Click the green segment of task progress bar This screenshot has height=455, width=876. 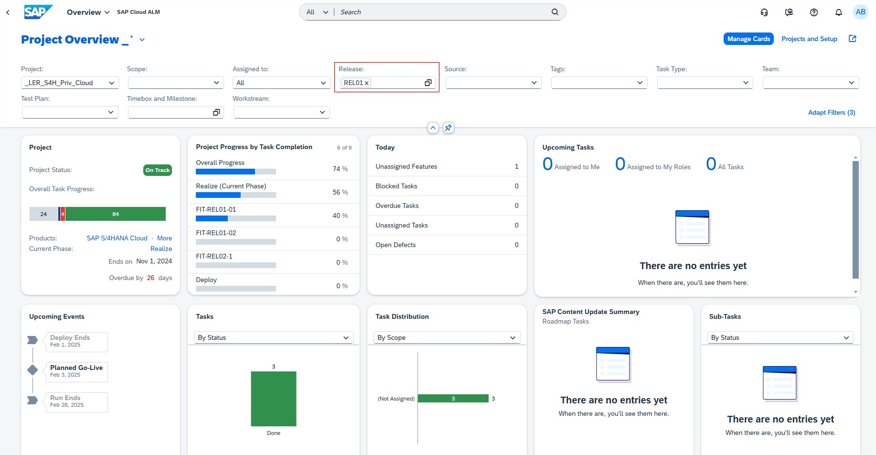coord(116,214)
